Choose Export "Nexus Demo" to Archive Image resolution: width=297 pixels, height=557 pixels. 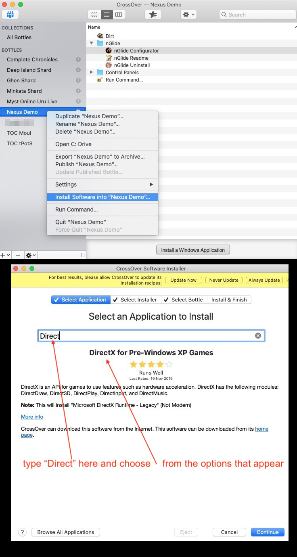click(102, 157)
